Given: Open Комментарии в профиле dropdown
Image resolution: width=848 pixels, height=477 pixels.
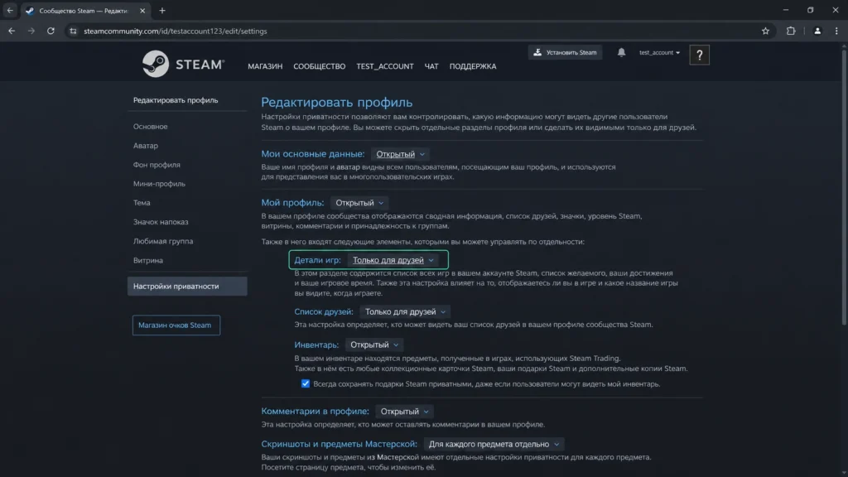Looking at the screenshot, I should (x=404, y=412).
